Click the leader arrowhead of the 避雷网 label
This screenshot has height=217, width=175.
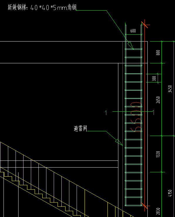[x=119, y=142]
